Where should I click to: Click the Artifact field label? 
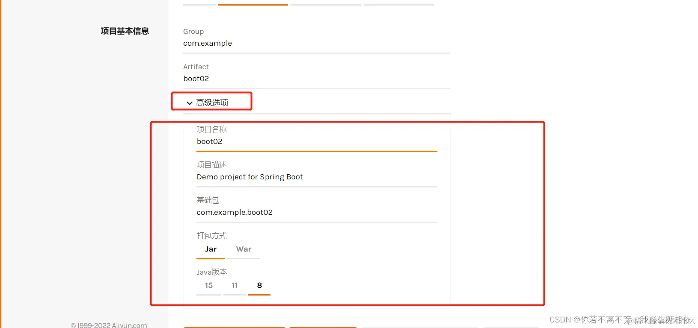(x=196, y=67)
